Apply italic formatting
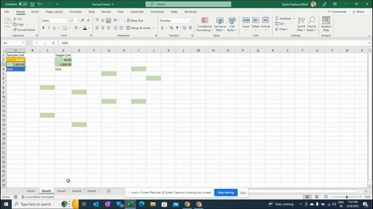The image size is (373, 209). point(49,28)
